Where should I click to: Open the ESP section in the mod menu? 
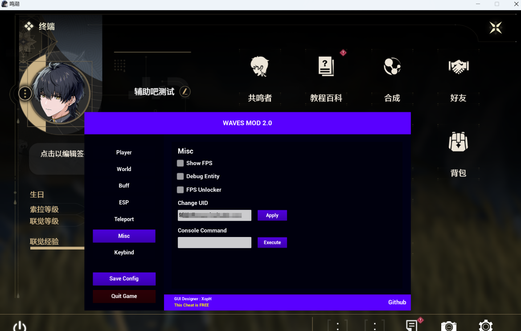pos(124,202)
